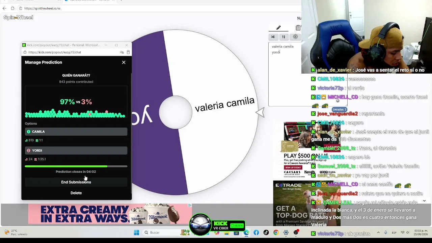Select the pencil edit entries tab
432x243 pixels.
click(x=278, y=28)
